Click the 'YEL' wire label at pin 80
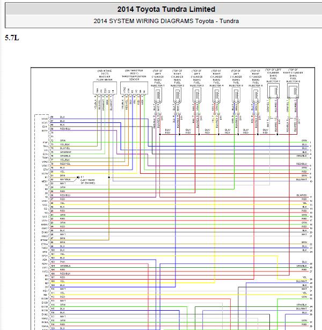 62,172
